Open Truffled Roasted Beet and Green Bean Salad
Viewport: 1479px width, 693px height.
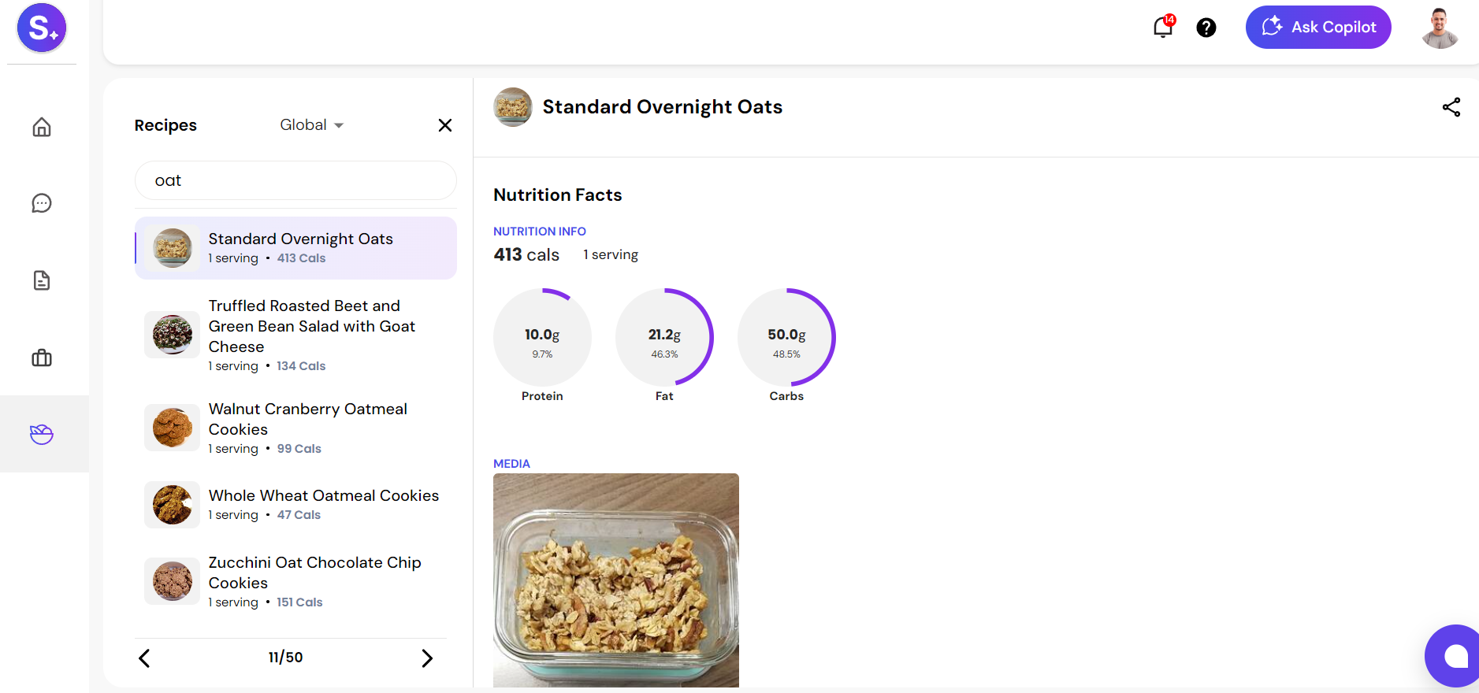click(295, 335)
